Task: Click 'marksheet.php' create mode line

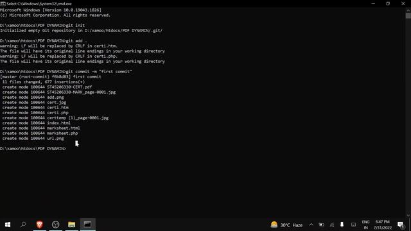Action: (40, 133)
